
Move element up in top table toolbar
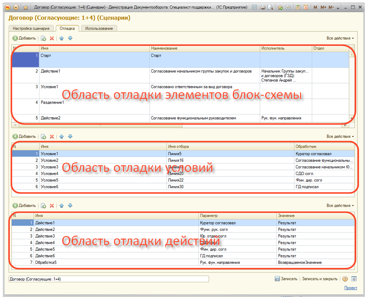(x=62, y=38)
